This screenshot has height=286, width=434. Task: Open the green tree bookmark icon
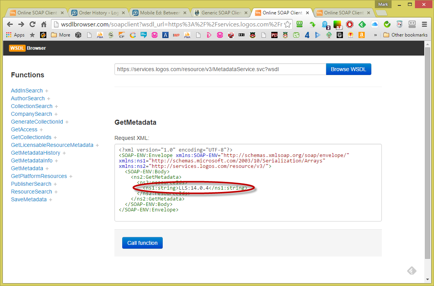(329, 35)
